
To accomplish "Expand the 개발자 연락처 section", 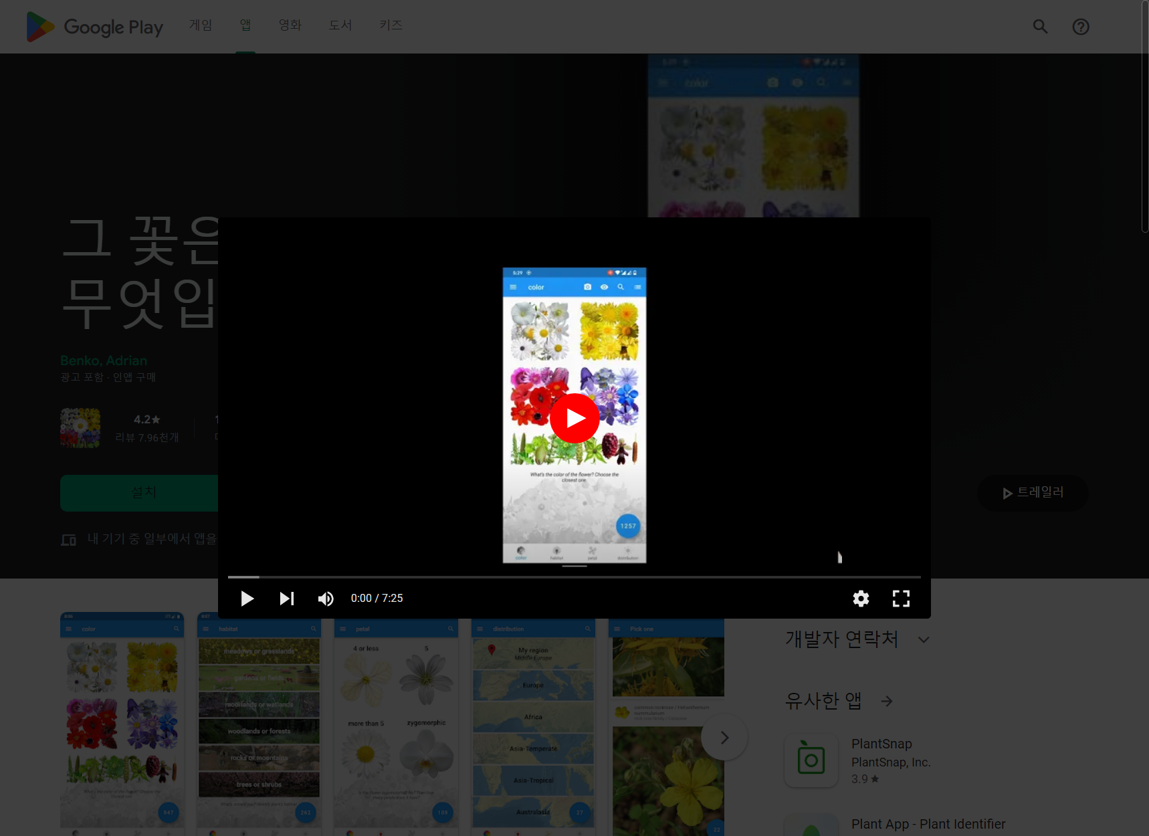I will pos(924,640).
